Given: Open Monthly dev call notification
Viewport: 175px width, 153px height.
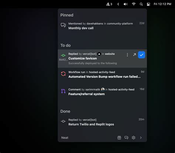Looking at the screenshot, I should tap(102, 26).
